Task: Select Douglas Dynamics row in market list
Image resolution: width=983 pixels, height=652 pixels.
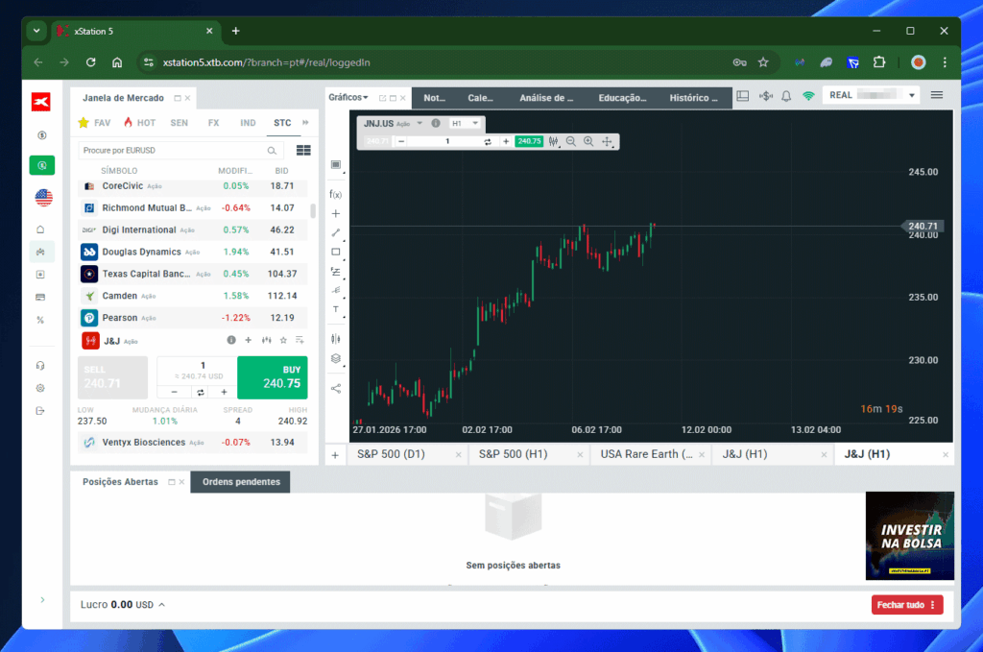Action: 194,252
